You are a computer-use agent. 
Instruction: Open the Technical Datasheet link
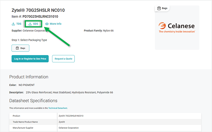pyautogui.click(x=58, y=108)
